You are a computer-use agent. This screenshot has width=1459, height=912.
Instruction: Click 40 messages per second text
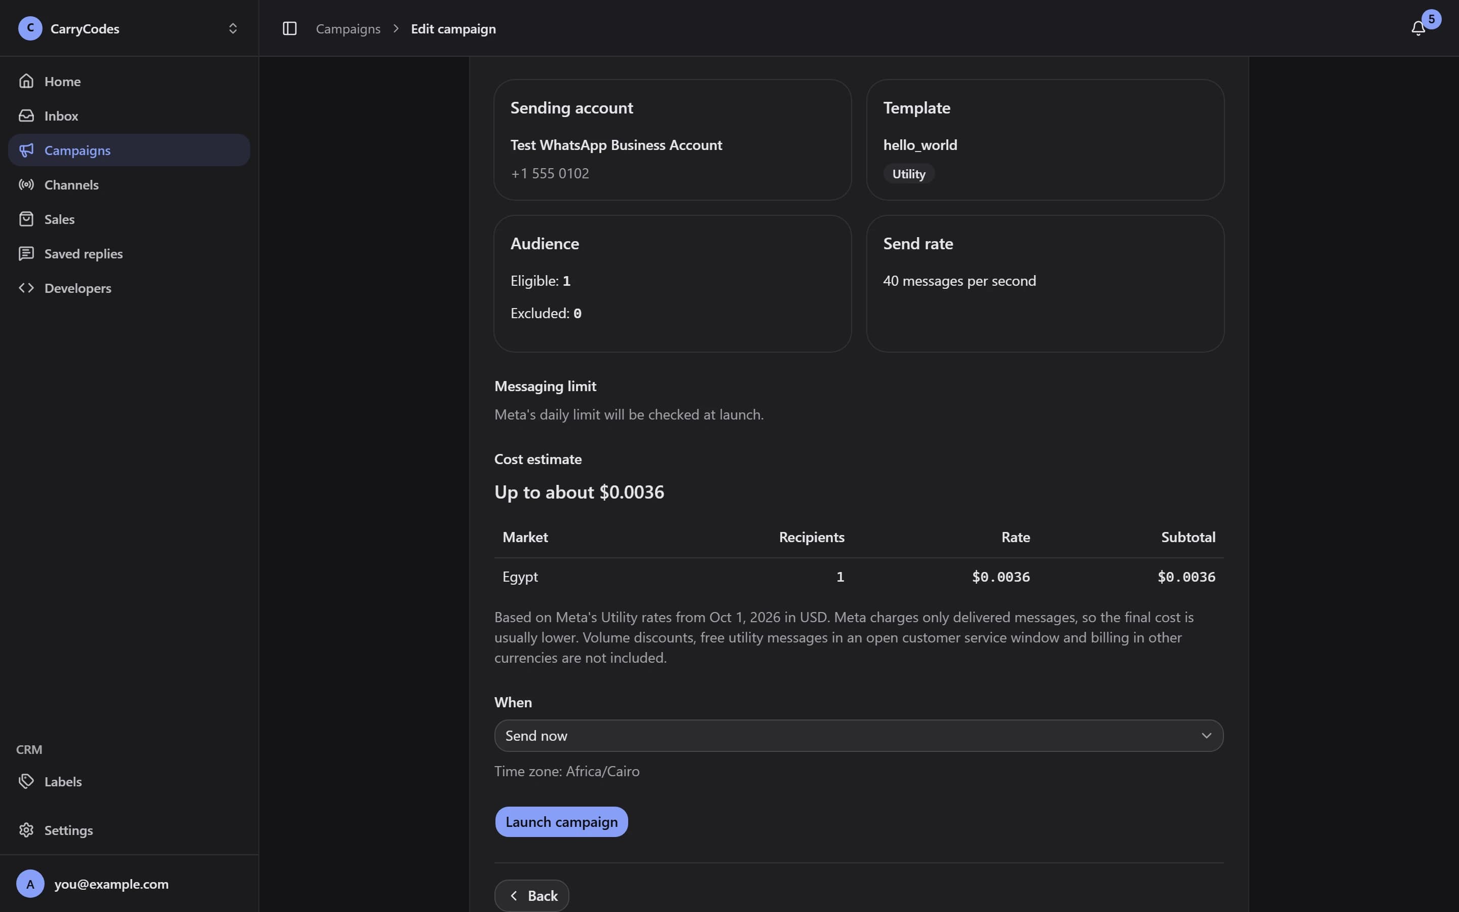pyautogui.click(x=959, y=281)
